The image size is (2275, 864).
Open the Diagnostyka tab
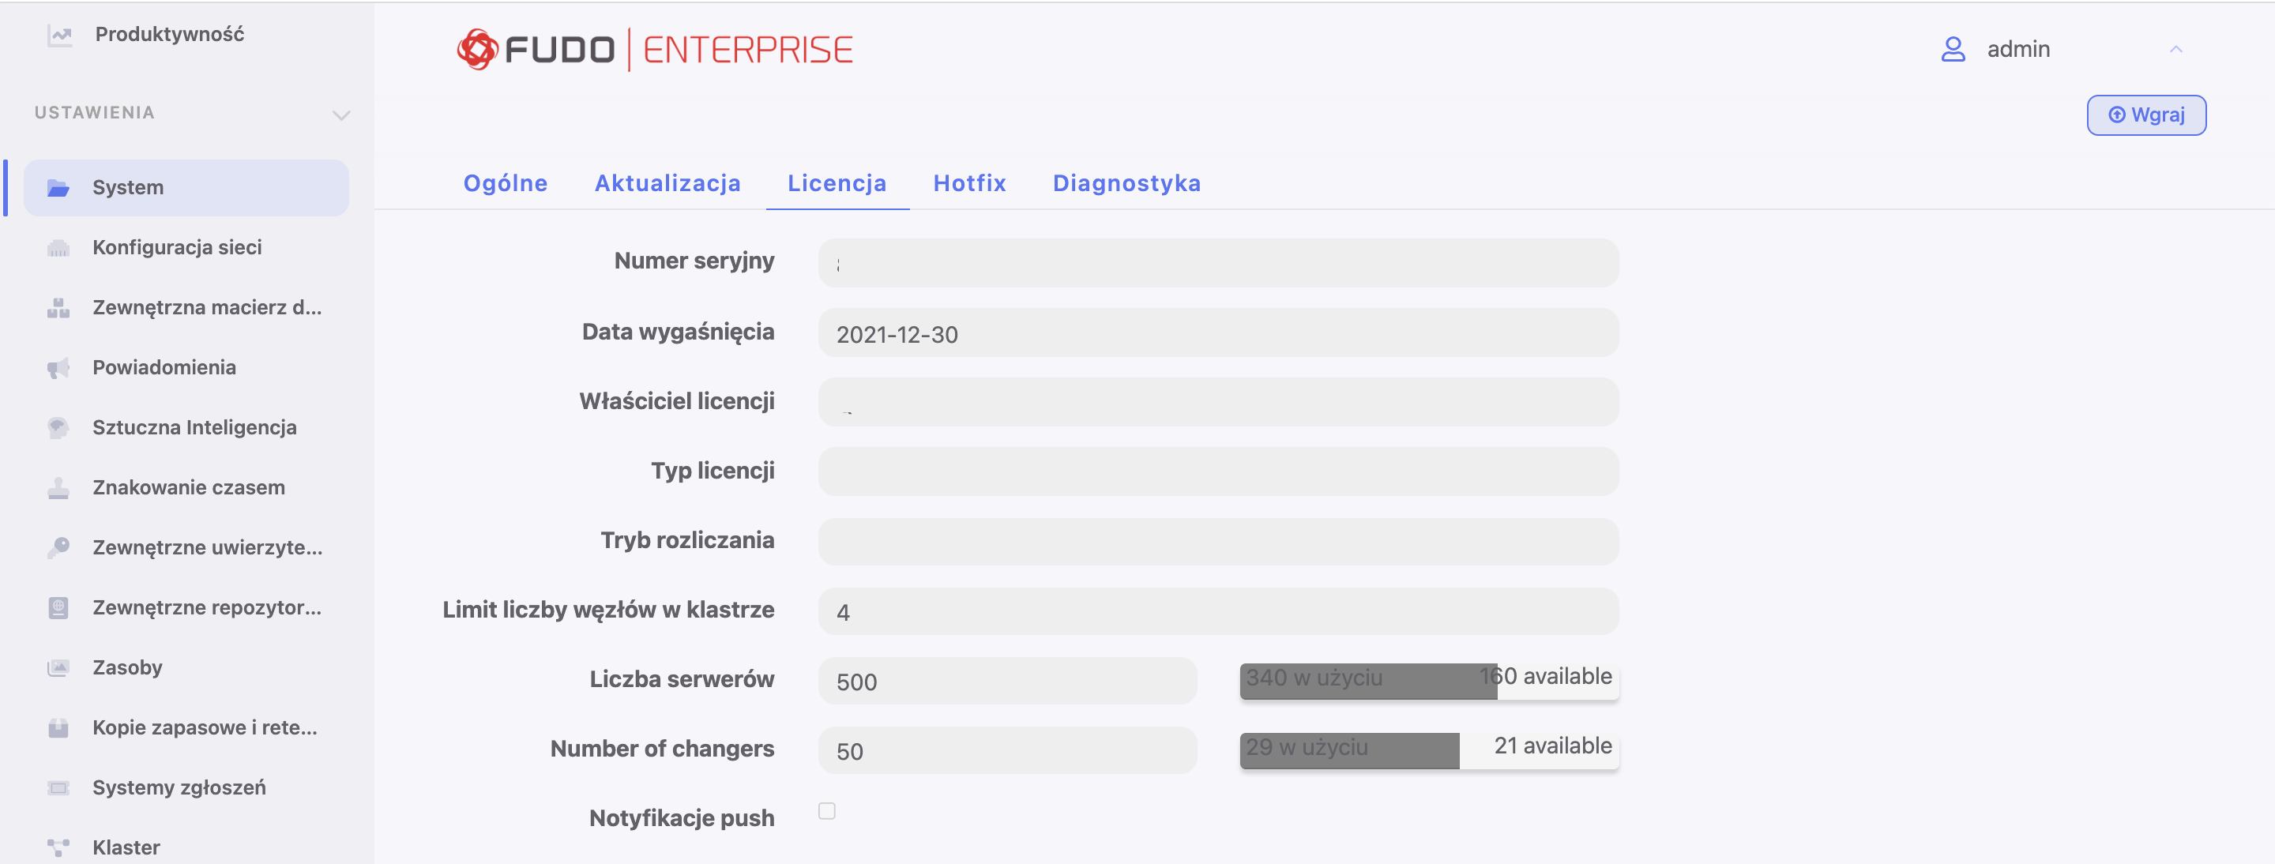(x=1126, y=183)
